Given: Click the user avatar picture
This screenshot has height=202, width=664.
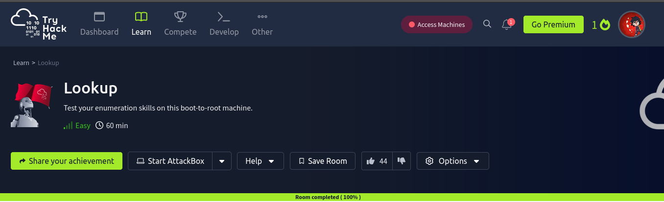Looking at the screenshot, I should (632, 24).
